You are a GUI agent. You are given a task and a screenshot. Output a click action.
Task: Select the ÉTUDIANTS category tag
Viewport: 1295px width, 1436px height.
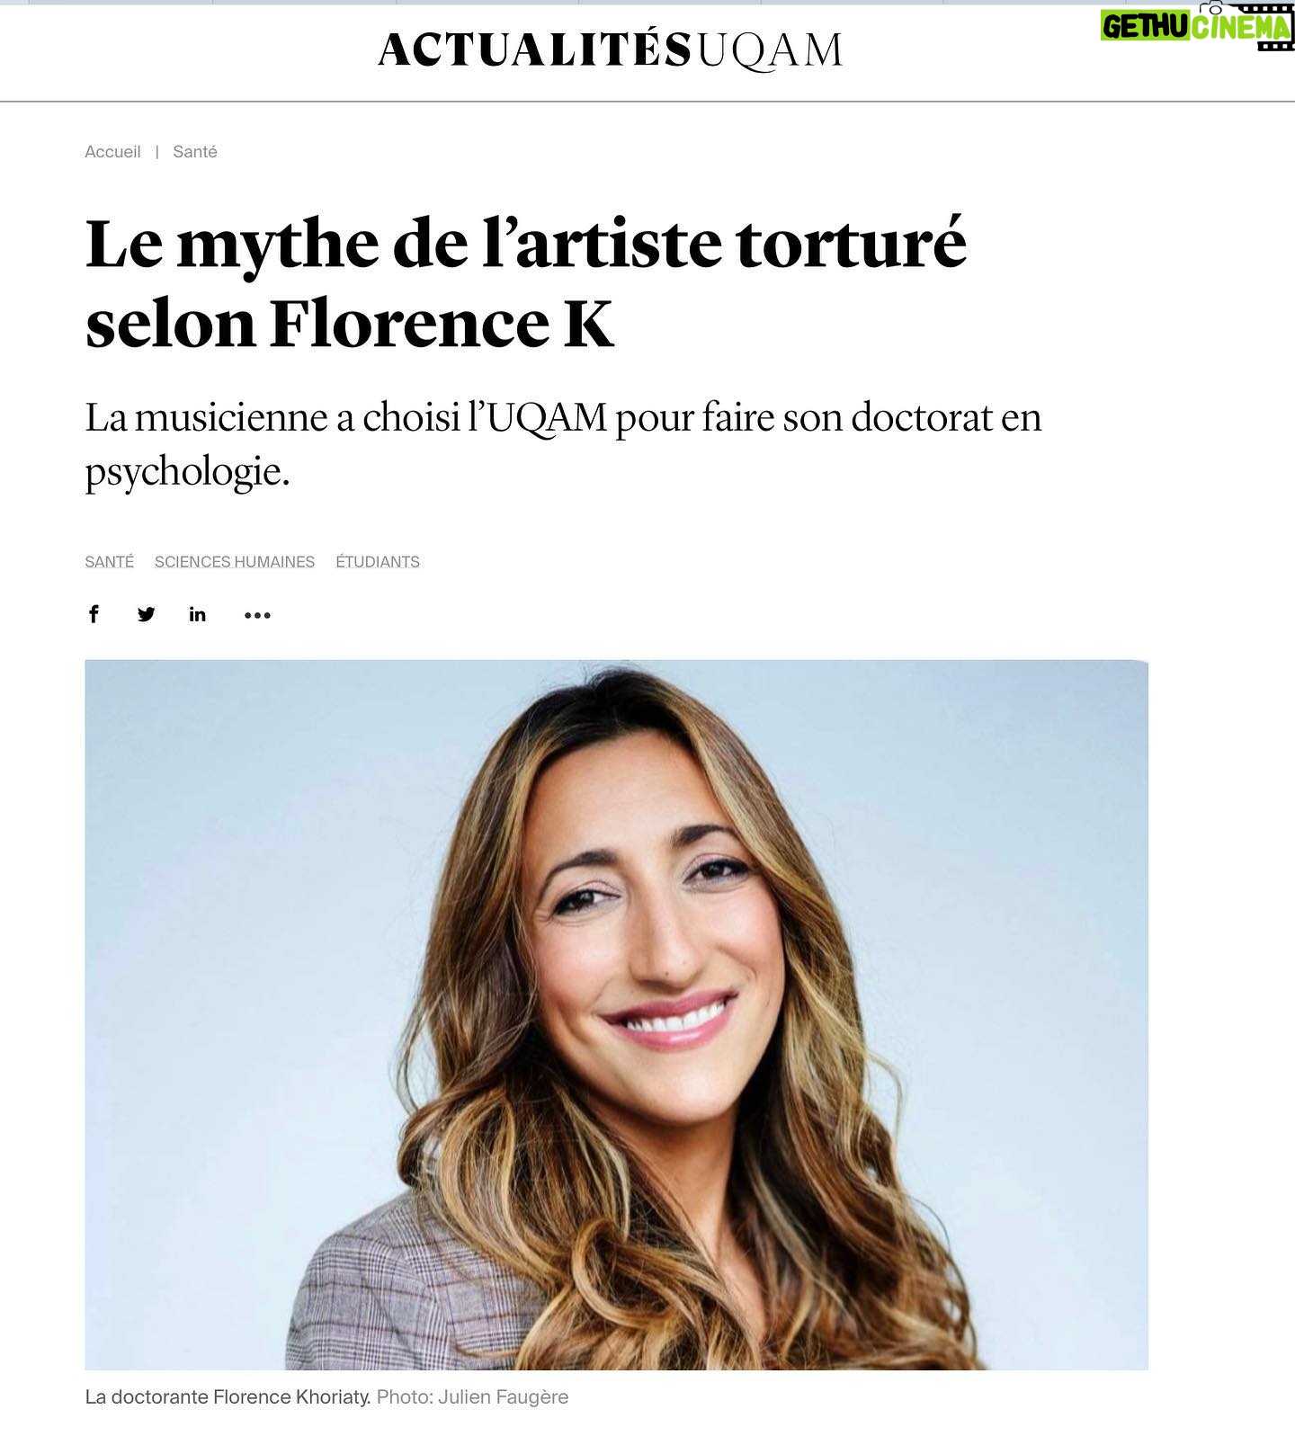tap(378, 562)
